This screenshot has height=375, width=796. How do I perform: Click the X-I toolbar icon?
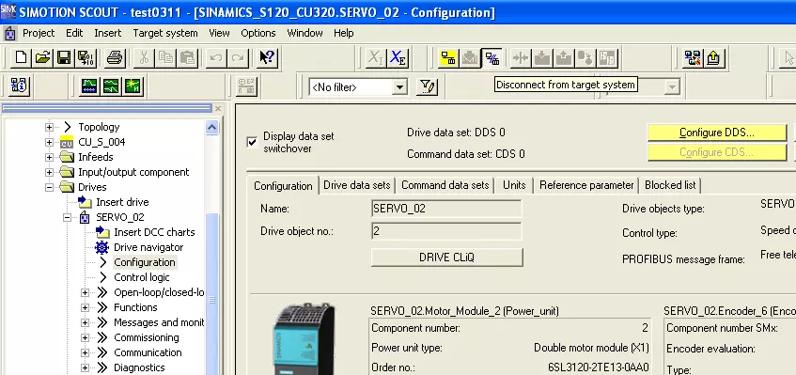[x=376, y=58]
